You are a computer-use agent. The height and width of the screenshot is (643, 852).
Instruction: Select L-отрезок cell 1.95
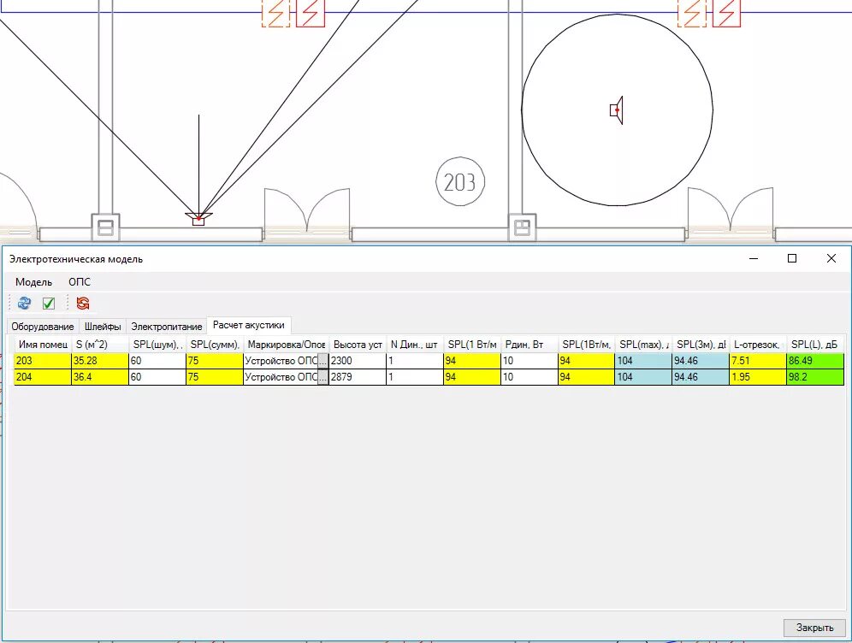coord(758,377)
